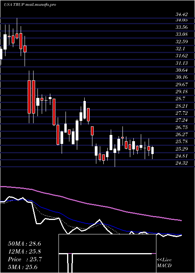Click the 24.81 price axis label
Screen dimensions: 195x273
[182, 156]
